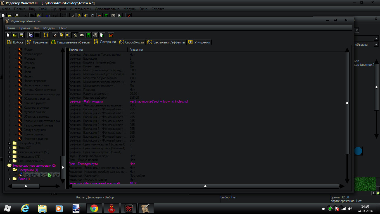Click the properties horizontal scrollbar thumb
Viewport: 380px width, 214px height.
205,186
